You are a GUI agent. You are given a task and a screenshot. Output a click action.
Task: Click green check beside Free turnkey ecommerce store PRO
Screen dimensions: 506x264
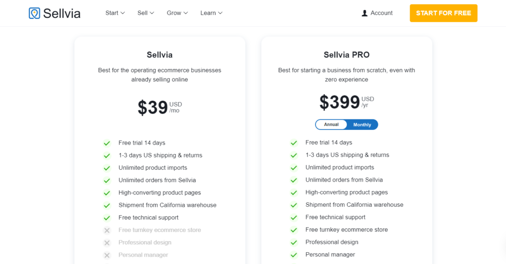pyautogui.click(x=294, y=230)
